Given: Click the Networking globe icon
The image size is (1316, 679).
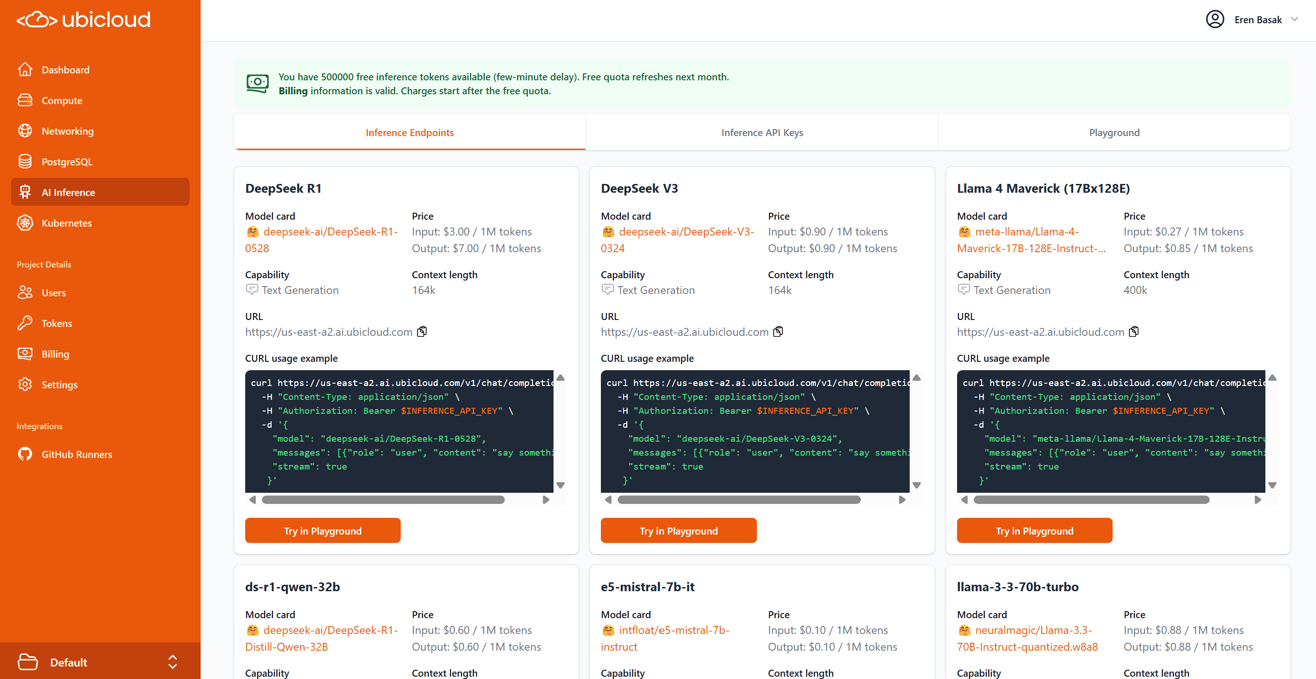Looking at the screenshot, I should [25, 131].
